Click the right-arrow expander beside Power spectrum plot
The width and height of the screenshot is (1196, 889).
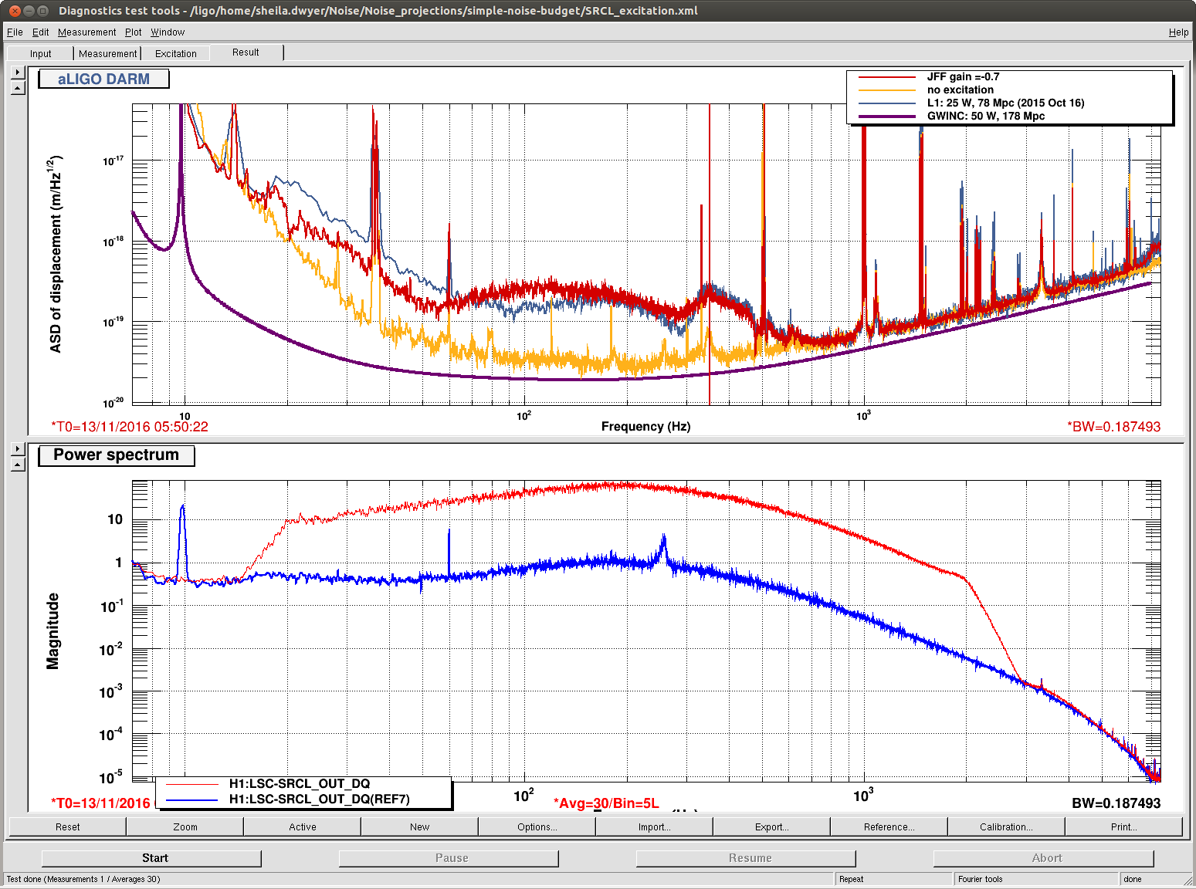click(x=19, y=448)
